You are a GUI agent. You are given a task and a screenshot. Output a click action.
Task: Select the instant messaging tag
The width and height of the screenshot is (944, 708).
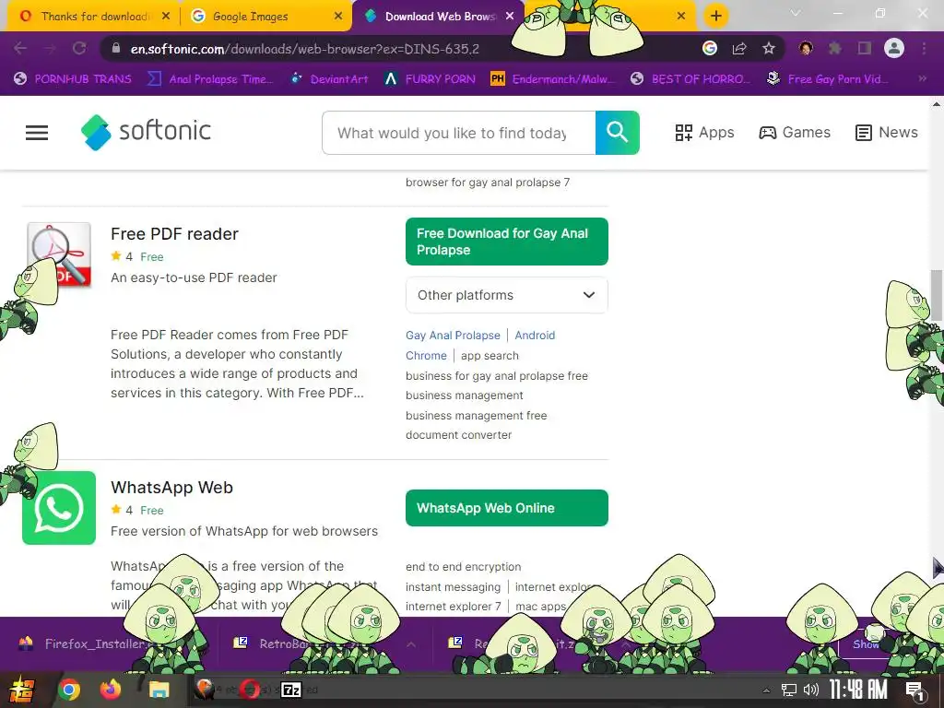coord(453,587)
